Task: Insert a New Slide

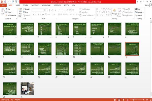Action: point(20,13)
